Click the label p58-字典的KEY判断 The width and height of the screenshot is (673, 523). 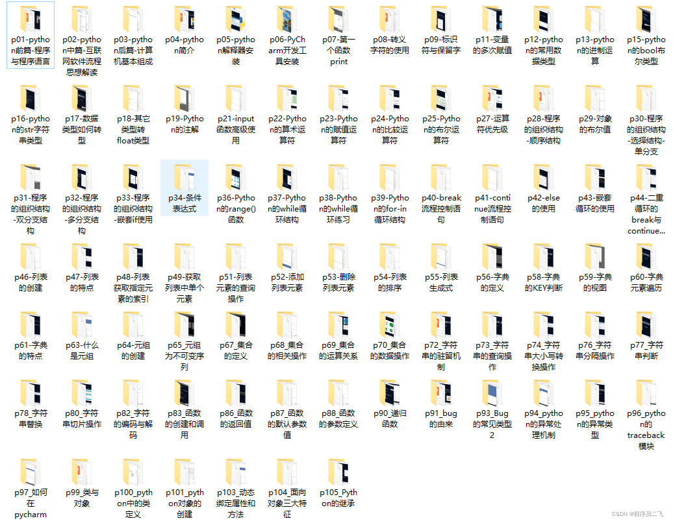coord(543,282)
